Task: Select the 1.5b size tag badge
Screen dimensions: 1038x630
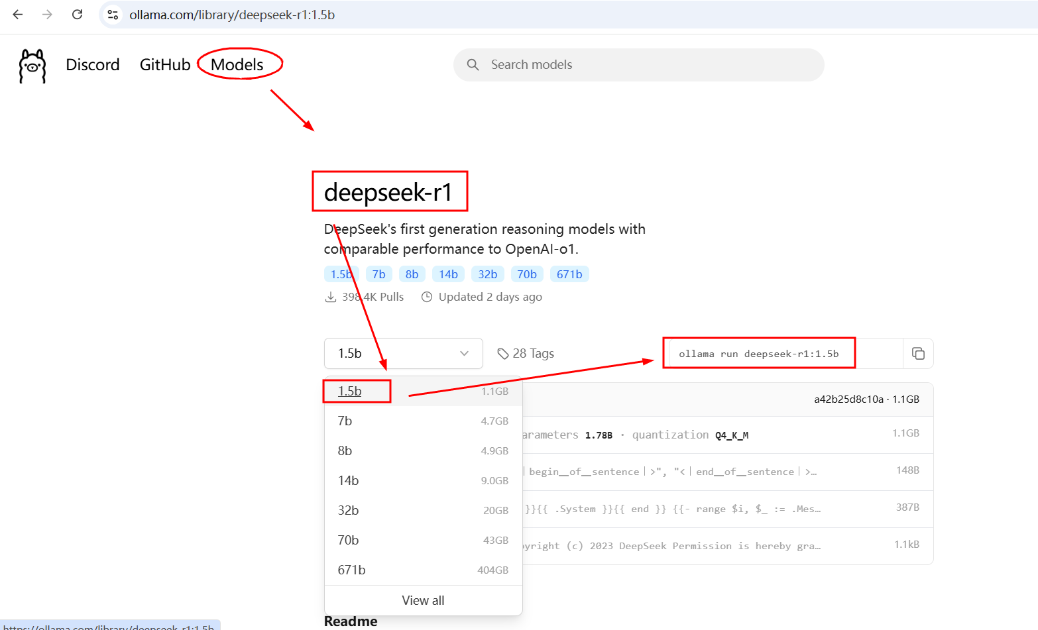Action: pos(341,274)
